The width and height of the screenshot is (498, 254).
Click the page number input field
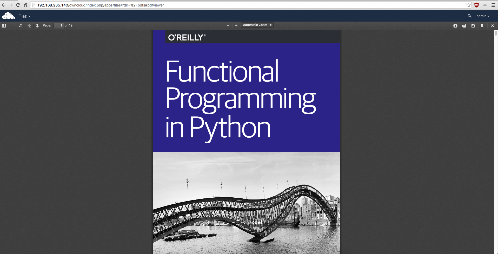[x=58, y=25]
